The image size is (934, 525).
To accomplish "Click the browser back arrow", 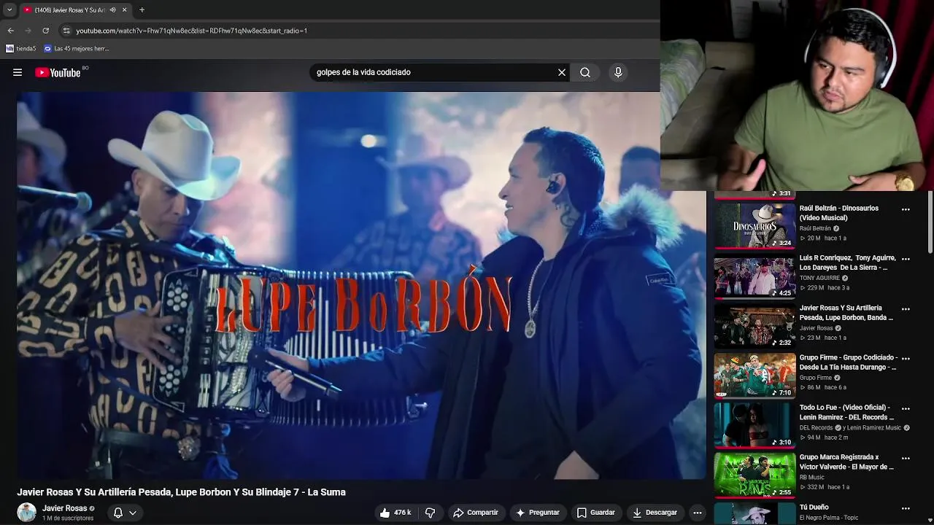I will click(10, 31).
